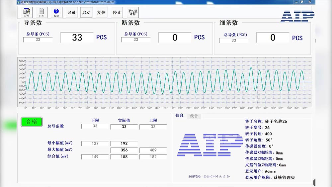Click the 平均值计算 average calculation button

pyautogui.click(x=133, y=13)
